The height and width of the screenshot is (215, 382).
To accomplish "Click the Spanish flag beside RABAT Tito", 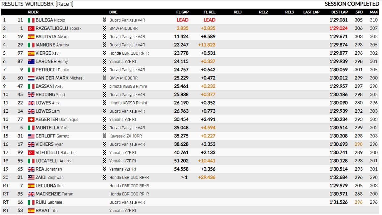I will [x=31, y=211].
